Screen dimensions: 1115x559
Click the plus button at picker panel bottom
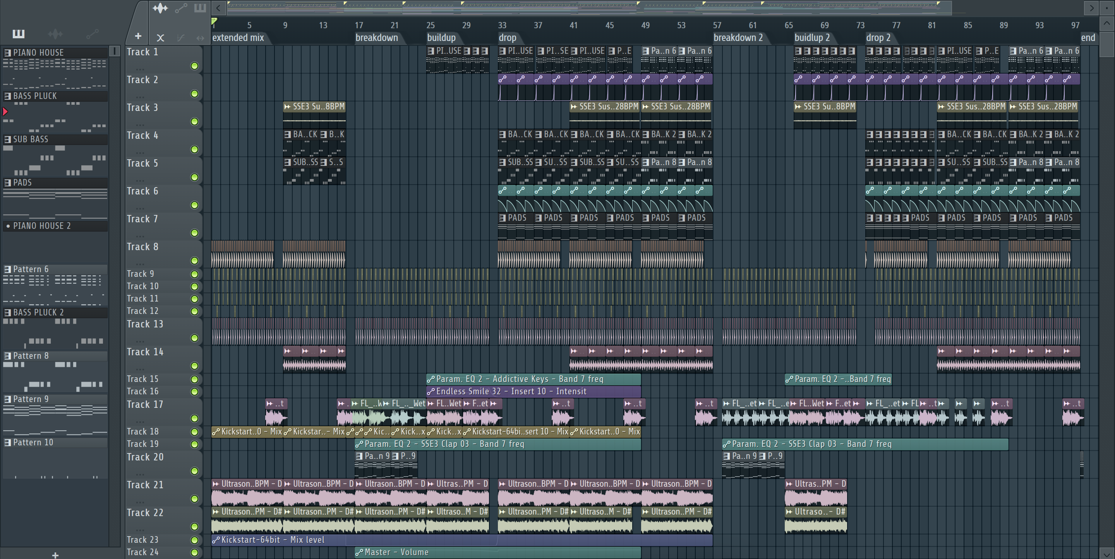click(55, 555)
